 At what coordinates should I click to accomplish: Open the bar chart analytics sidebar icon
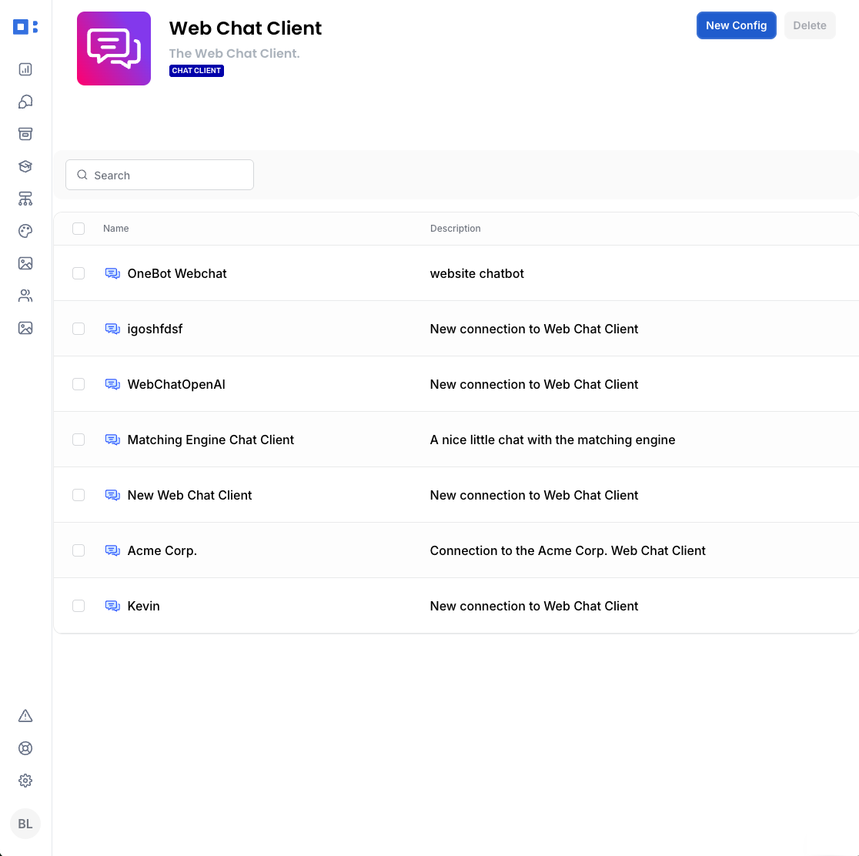(25, 69)
